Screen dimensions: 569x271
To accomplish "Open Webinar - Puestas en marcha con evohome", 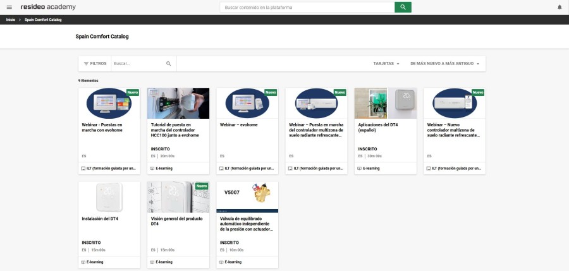I will (x=102, y=128).
